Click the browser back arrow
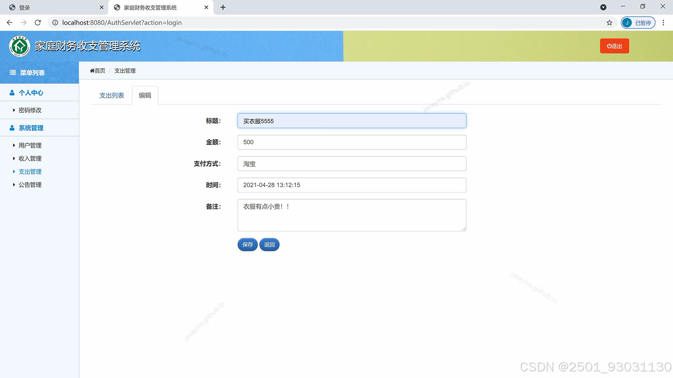 pos(9,23)
